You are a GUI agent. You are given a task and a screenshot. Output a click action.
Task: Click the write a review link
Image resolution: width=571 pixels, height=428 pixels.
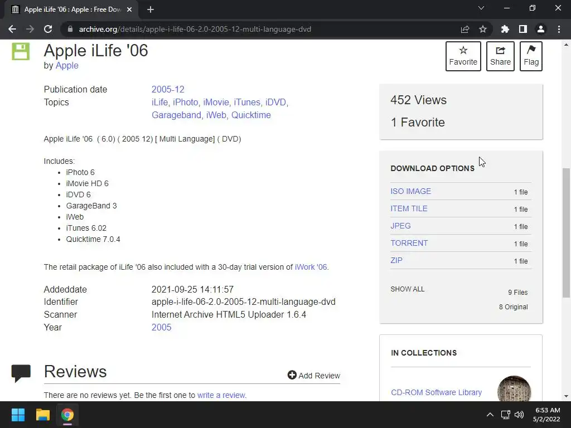[x=221, y=395]
